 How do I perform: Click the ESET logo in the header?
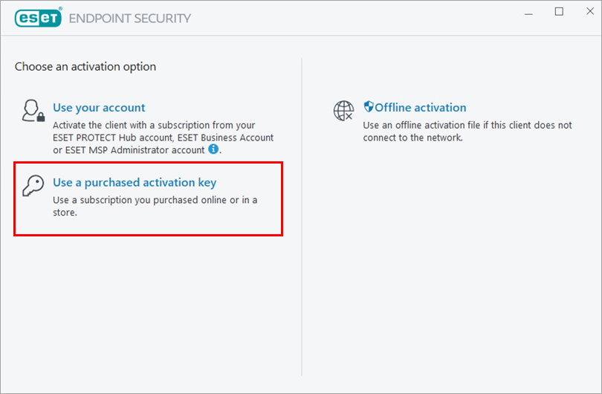[x=39, y=17]
